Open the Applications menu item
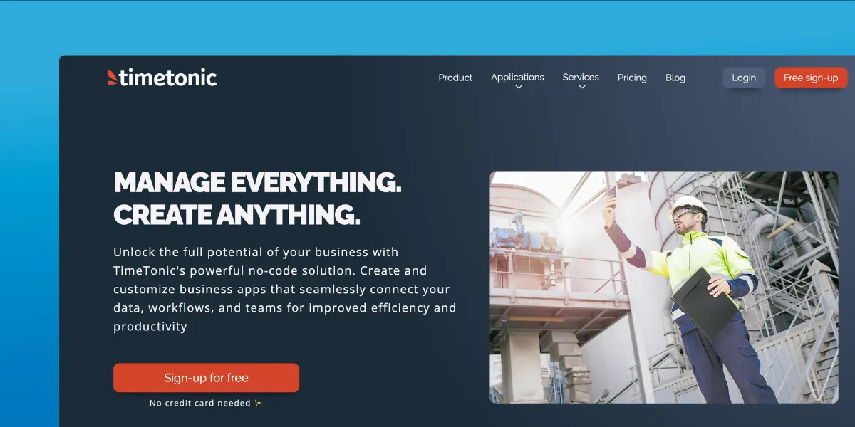Screen dimensions: 855x427 point(517,77)
